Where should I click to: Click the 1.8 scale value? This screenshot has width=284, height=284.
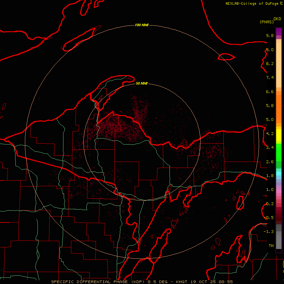270,176
